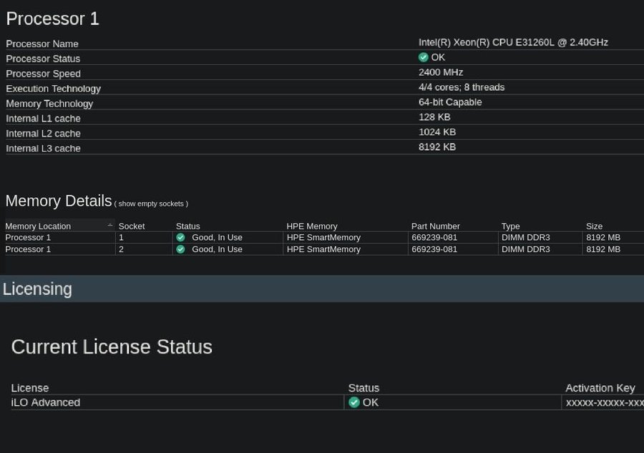Sort memory table by Type column
This screenshot has width=644, height=453.
tap(510, 226)
